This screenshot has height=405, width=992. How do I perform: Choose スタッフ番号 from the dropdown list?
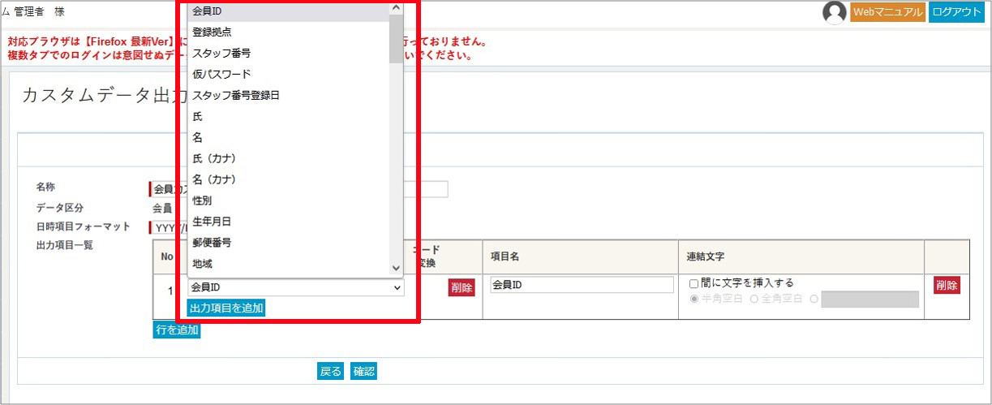tap(288, 53)
